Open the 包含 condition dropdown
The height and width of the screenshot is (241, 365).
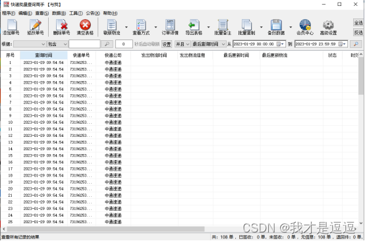[x=57, y=44]
